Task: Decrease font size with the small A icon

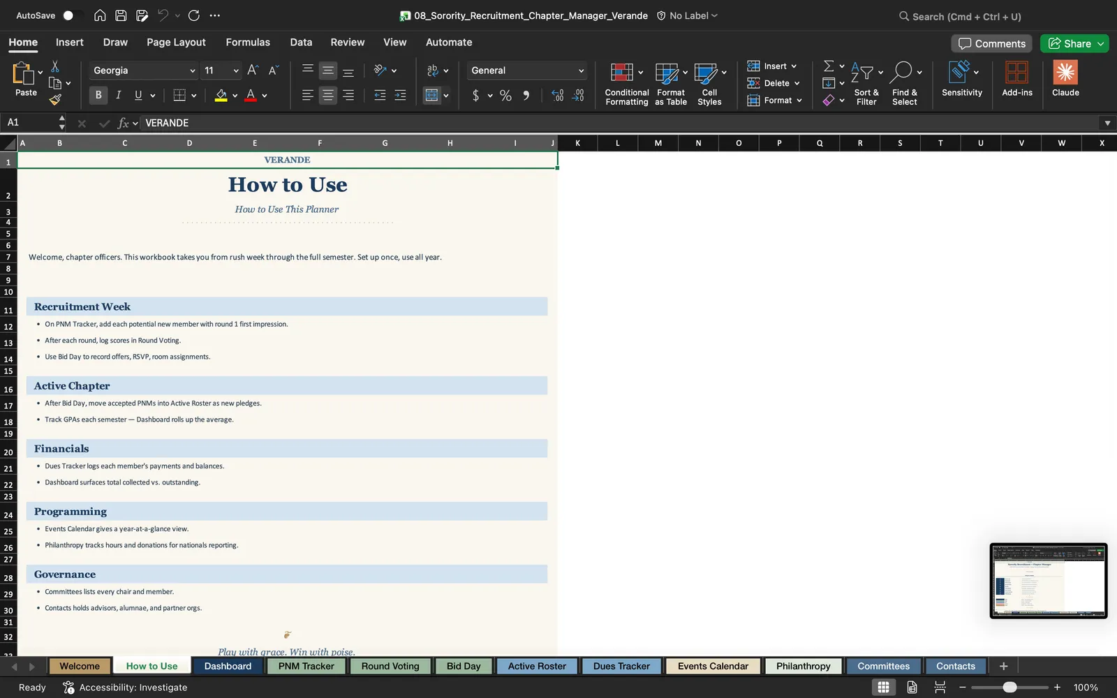Action: pos(274,70)
